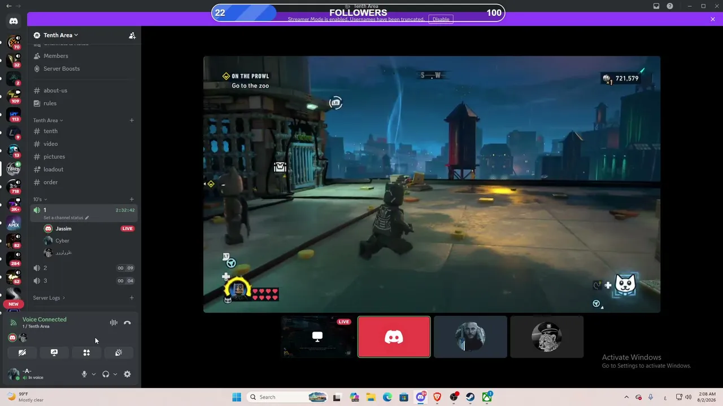
Task: Create channel in Server Logs category
Action: pyautogui.click(x=132, y=298)
